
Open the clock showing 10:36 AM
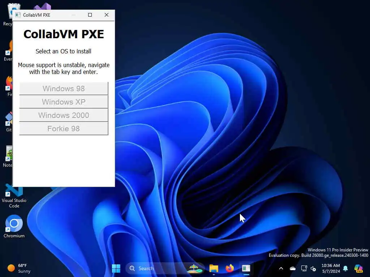pos(331,268)
